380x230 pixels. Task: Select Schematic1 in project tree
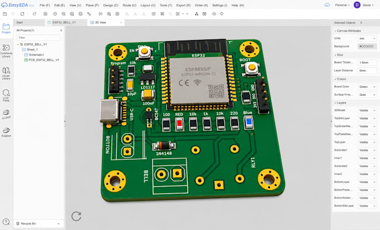(36, 55)
